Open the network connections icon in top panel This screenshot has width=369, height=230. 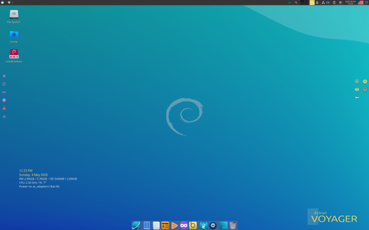pos(323,2)
